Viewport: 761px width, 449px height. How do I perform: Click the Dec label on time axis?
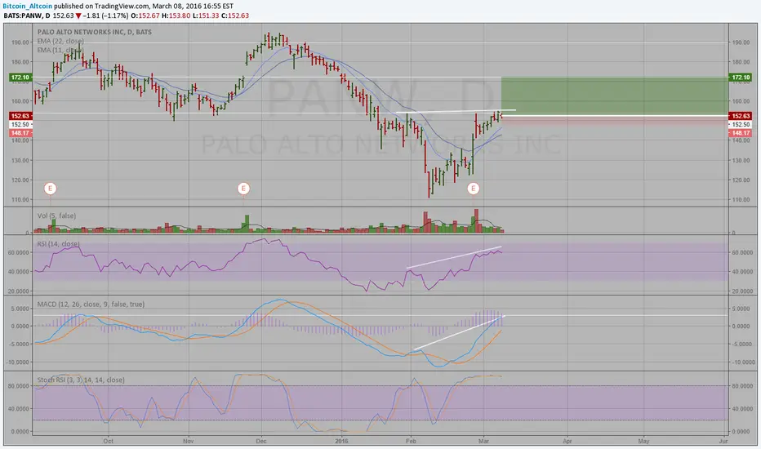(x=261, y=441)
